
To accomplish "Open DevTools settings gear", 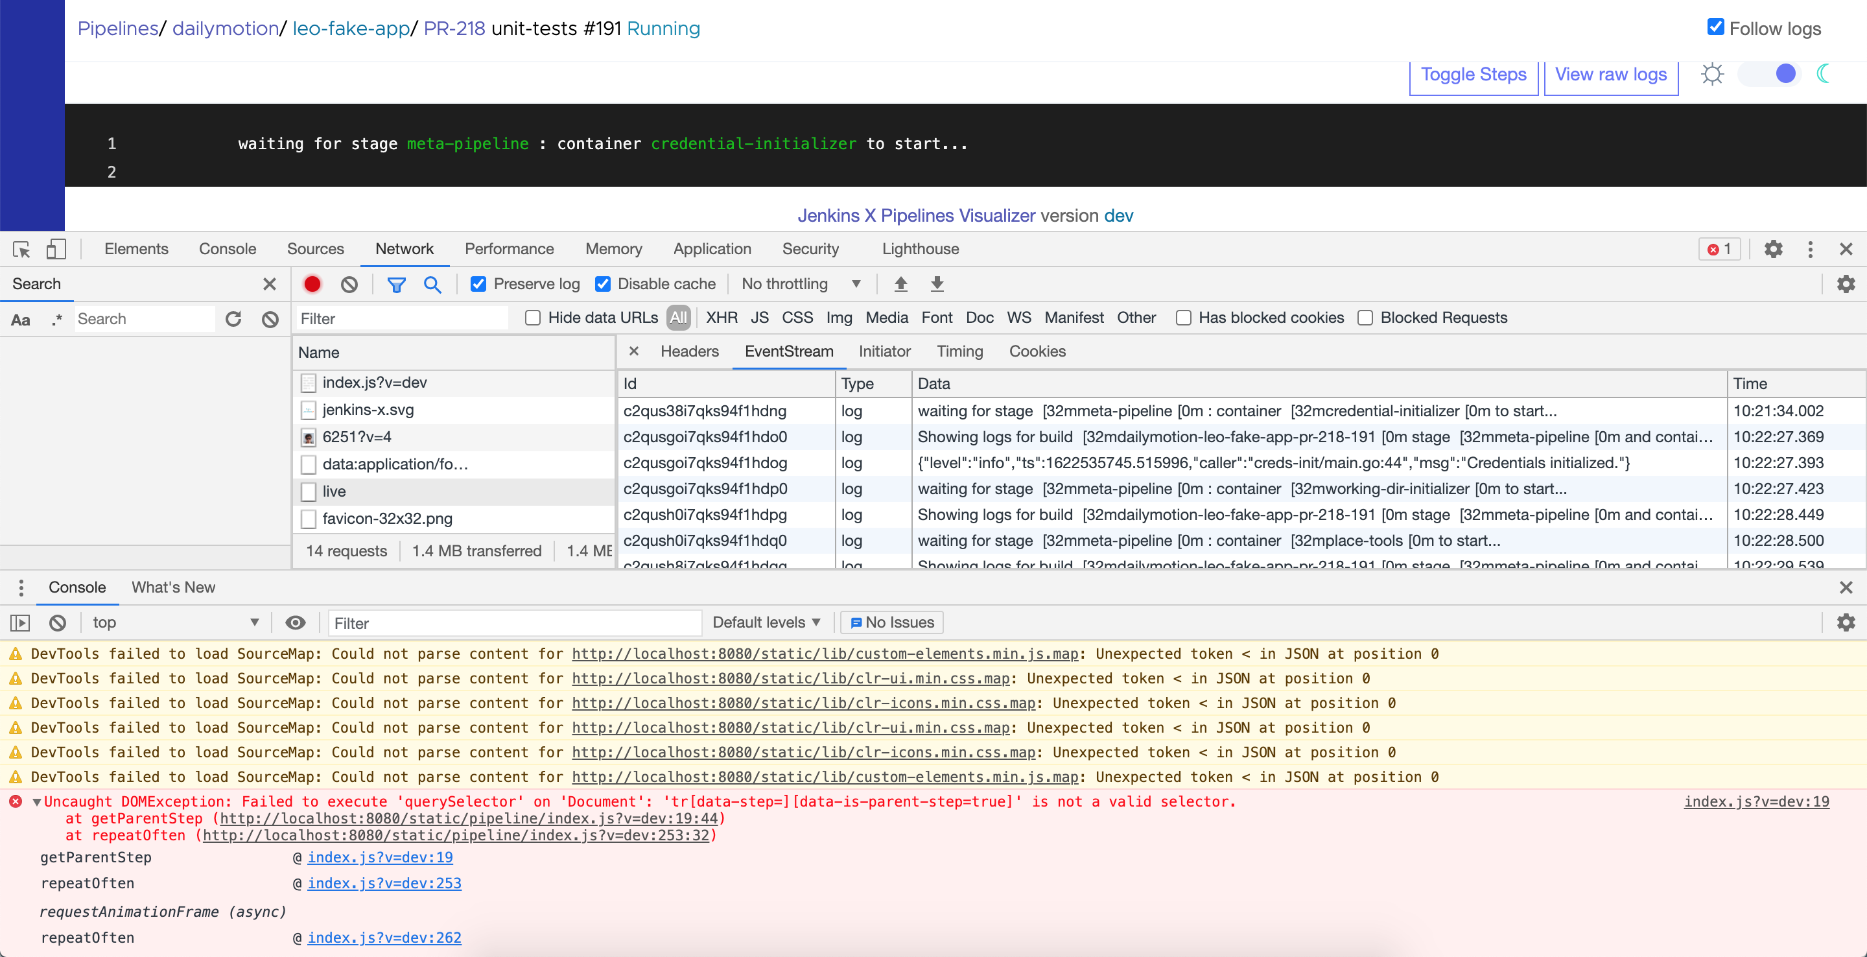I will (x=1774, y=250).
